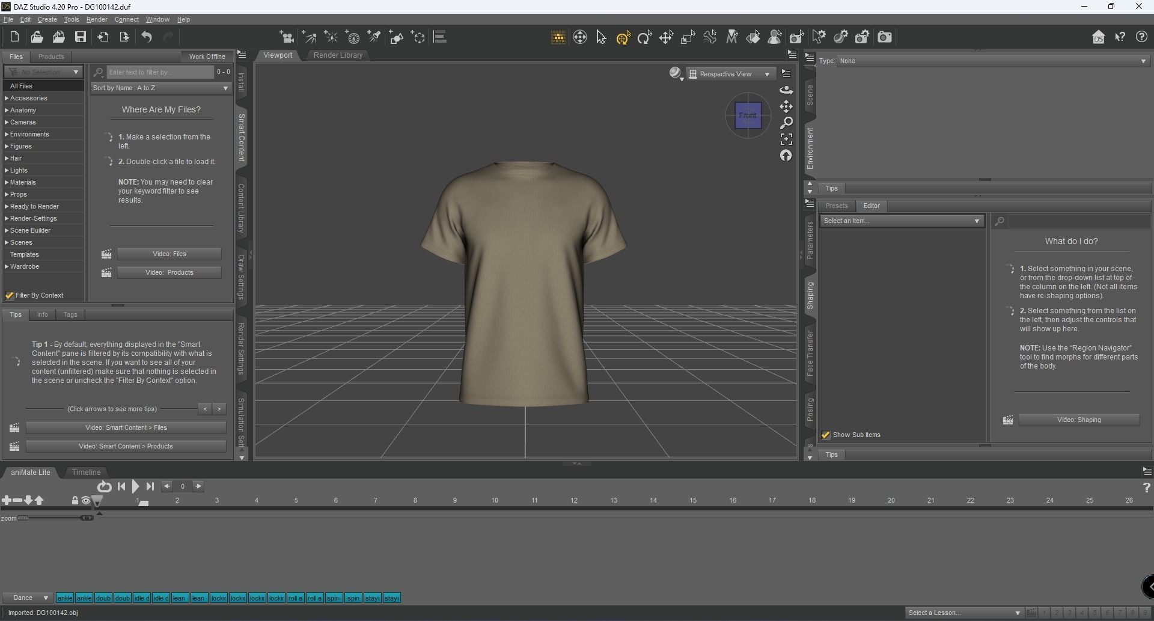This screenshot has height=621, width=1154.
Task: Click the viewport pan arrows icon
Action: click(786, 106)
